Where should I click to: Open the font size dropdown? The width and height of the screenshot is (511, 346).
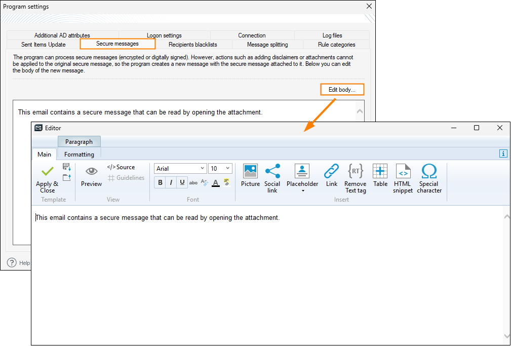tap(227, 169)
